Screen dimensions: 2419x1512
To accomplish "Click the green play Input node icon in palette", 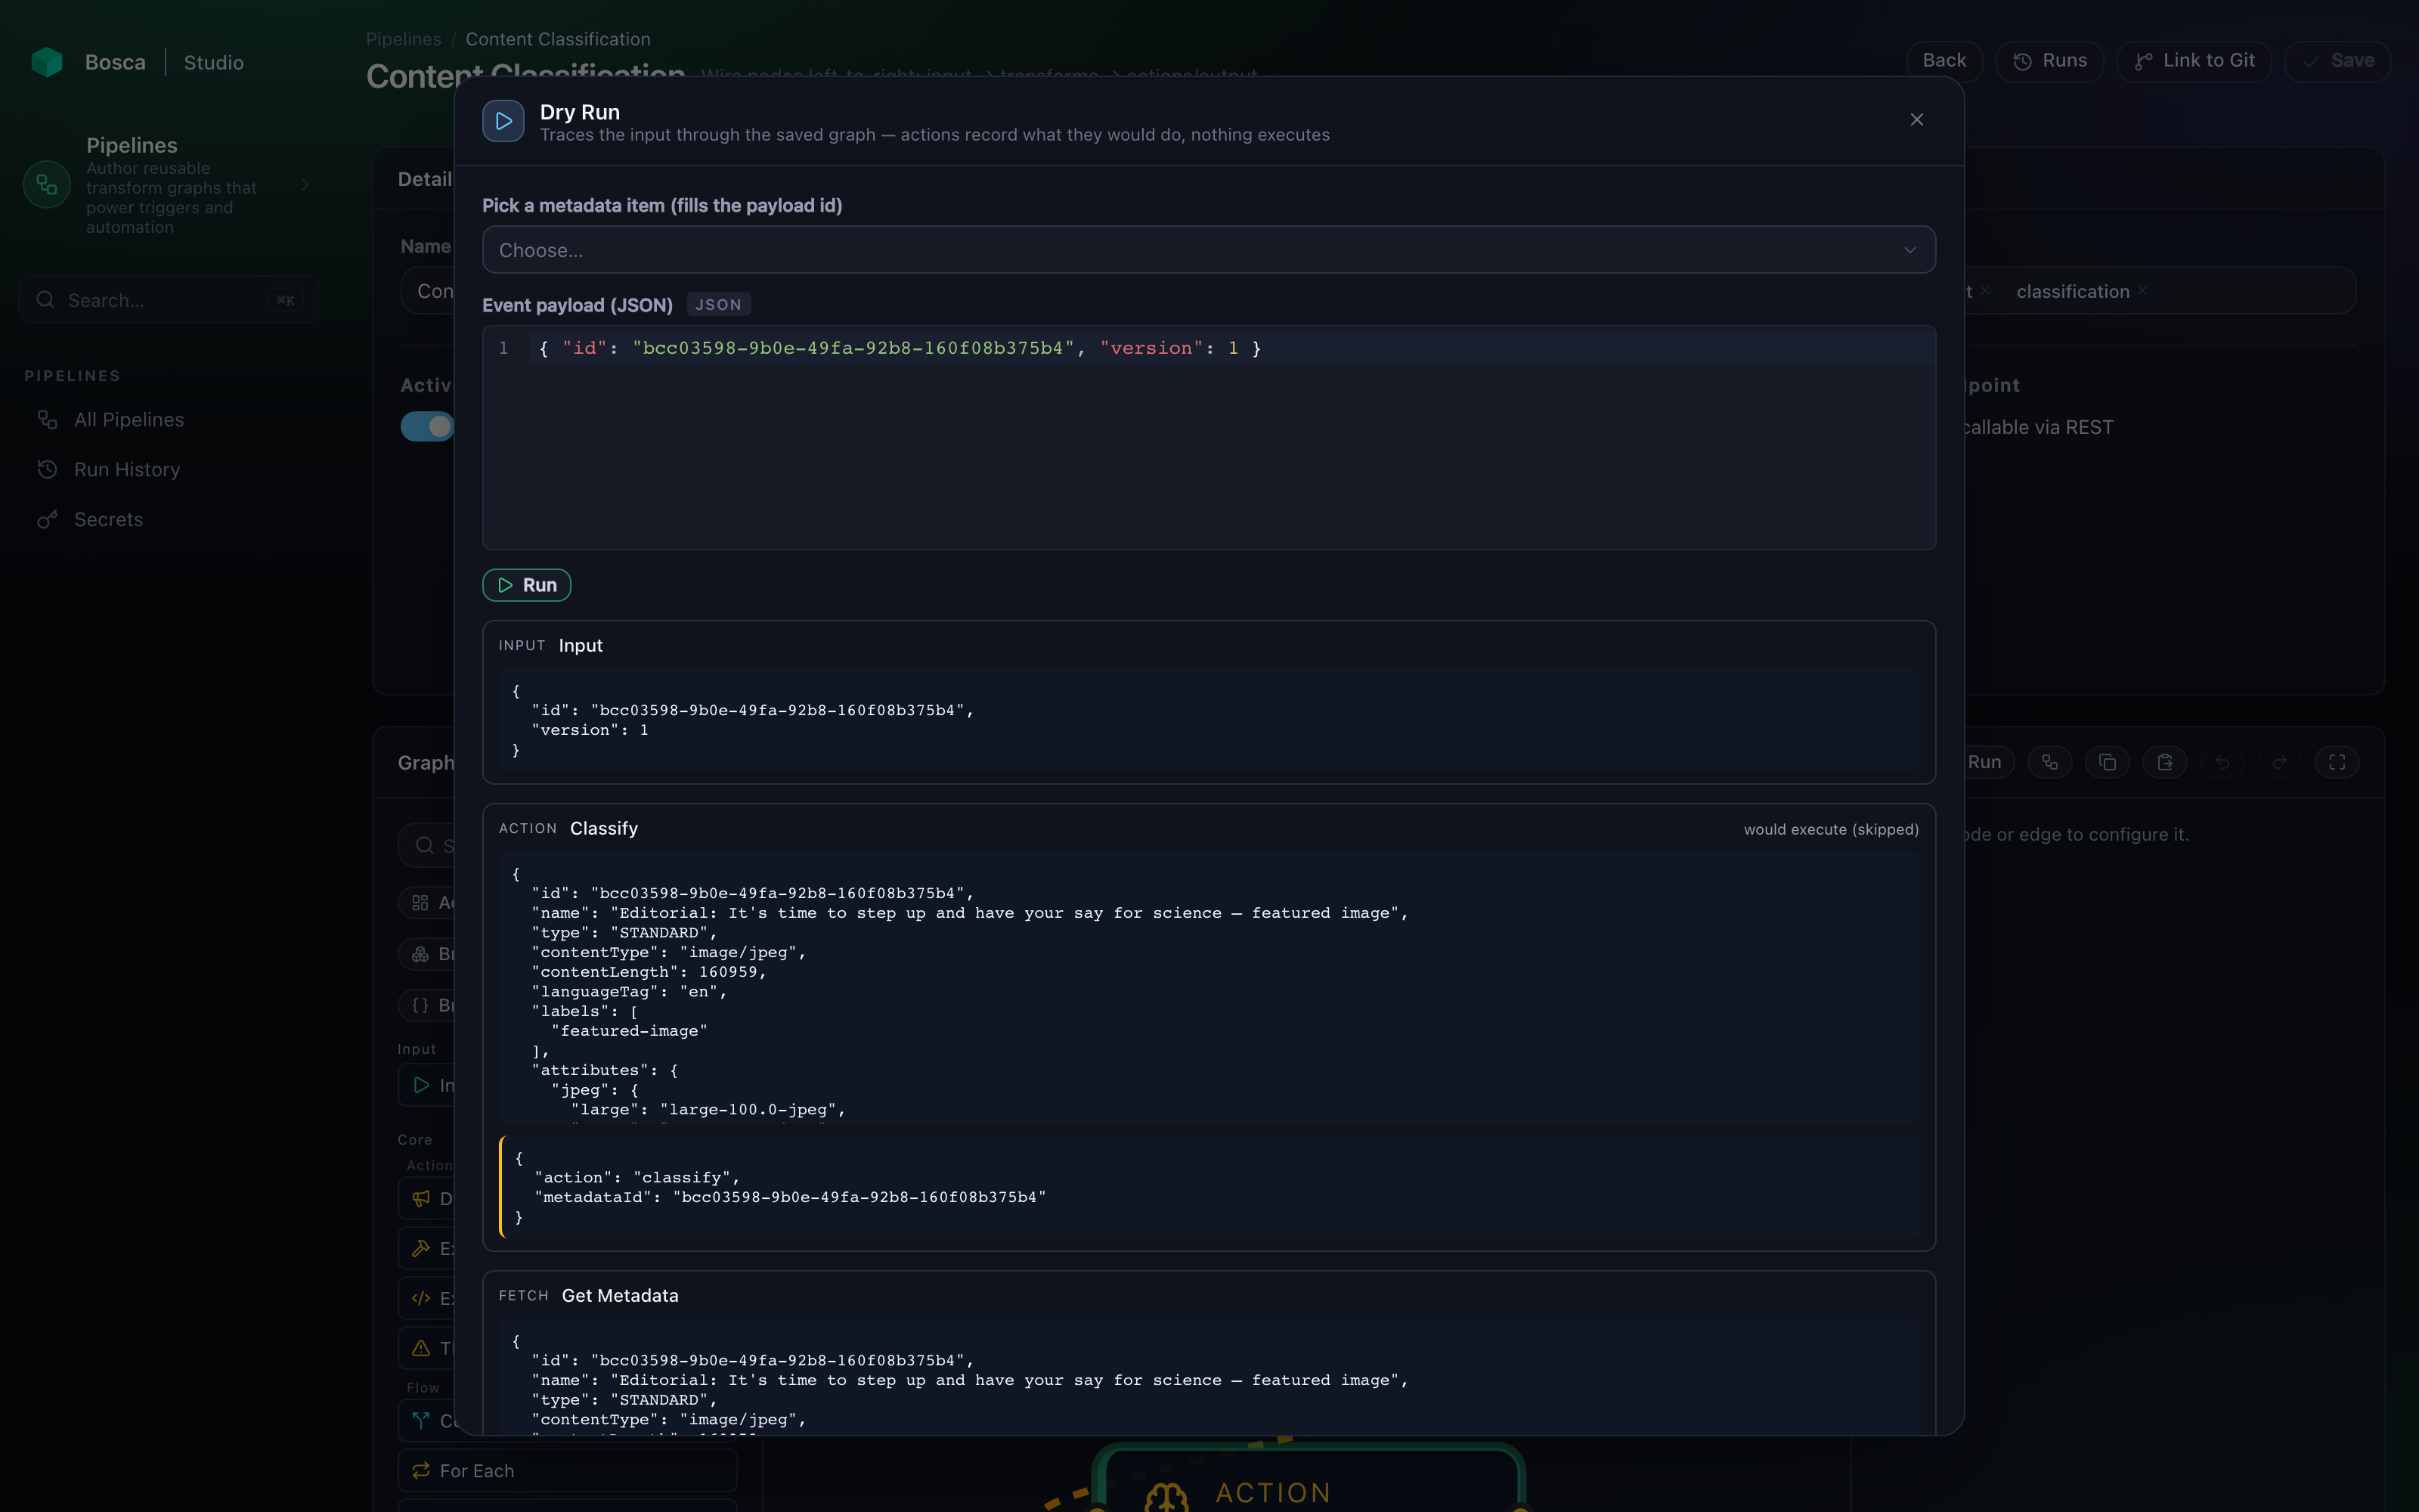I will [421, 1086].
